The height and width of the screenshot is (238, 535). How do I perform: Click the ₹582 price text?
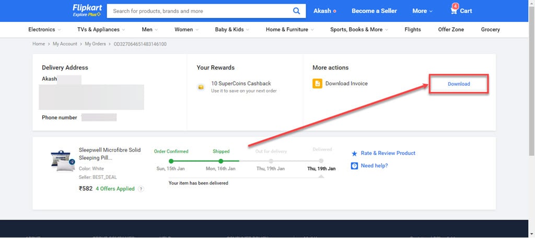click(x=86, y=188)
